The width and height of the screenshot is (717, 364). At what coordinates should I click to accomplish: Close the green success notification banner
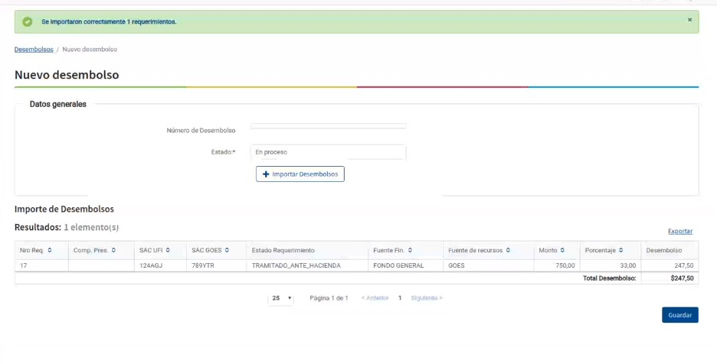click(689, 20)
